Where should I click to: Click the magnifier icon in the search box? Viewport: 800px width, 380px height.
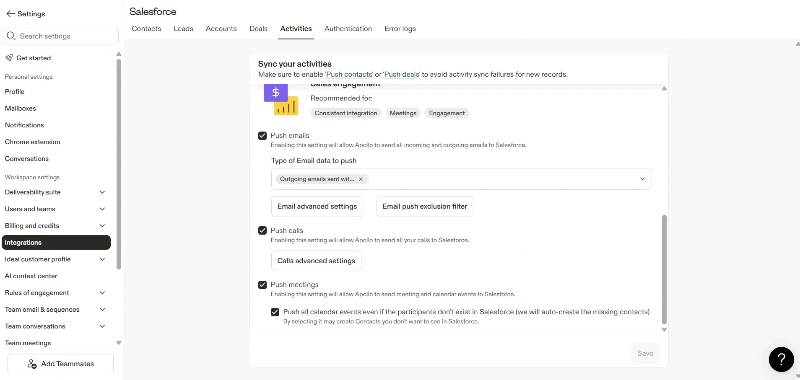pyautogui.click(x=11, y=36)
